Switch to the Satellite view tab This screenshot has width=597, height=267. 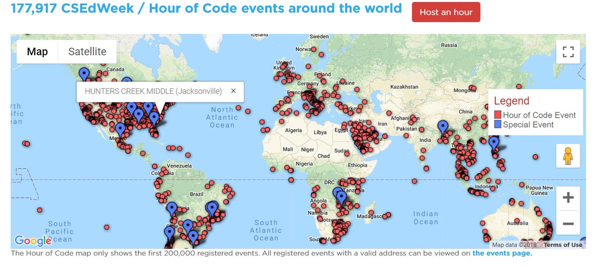(x=88, y=52)
